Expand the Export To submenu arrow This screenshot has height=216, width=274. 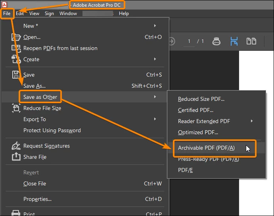pyautogui.click(x=155, y=119)
